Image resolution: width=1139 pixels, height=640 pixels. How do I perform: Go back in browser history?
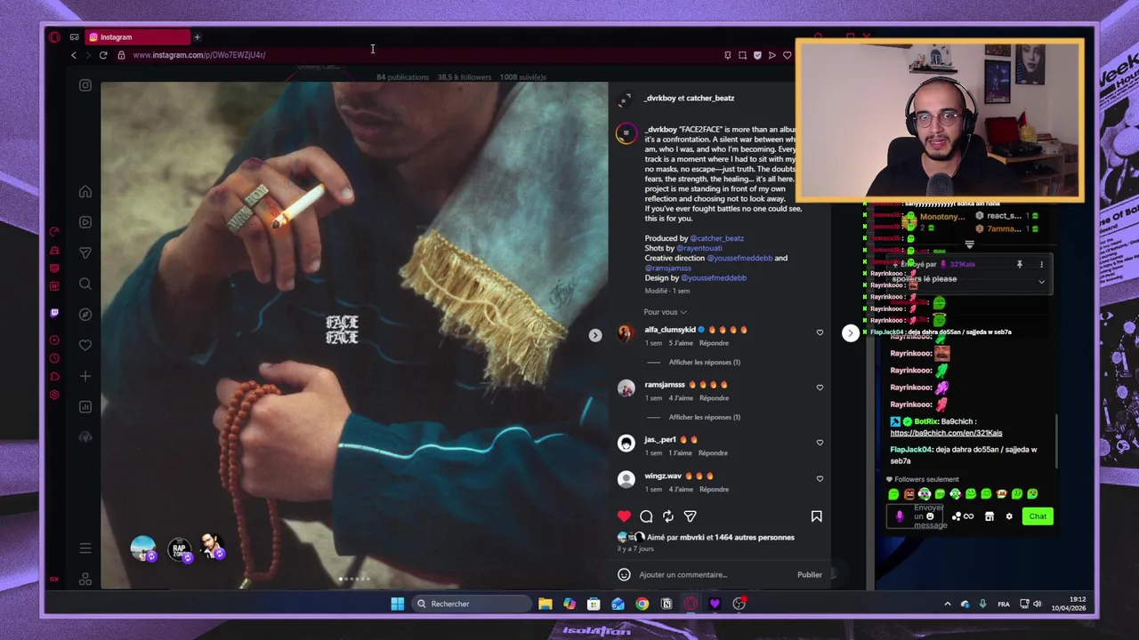click(74, 55)
